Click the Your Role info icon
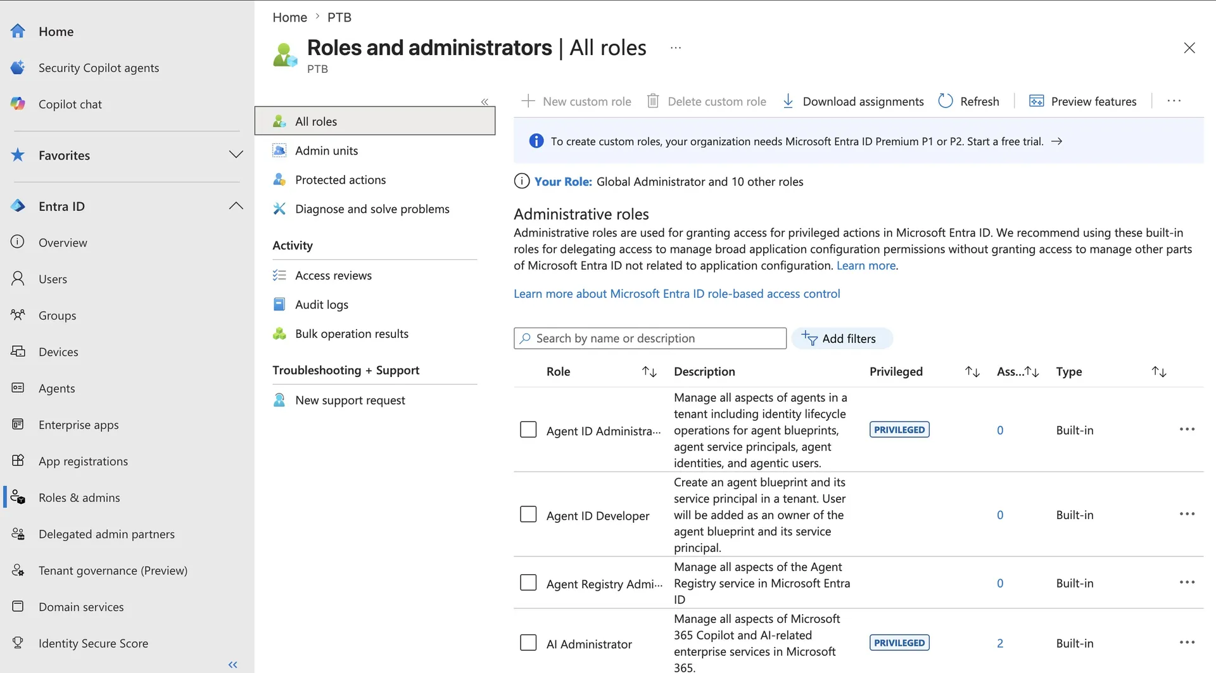The image size is (1216, 673). click(521, 181)
